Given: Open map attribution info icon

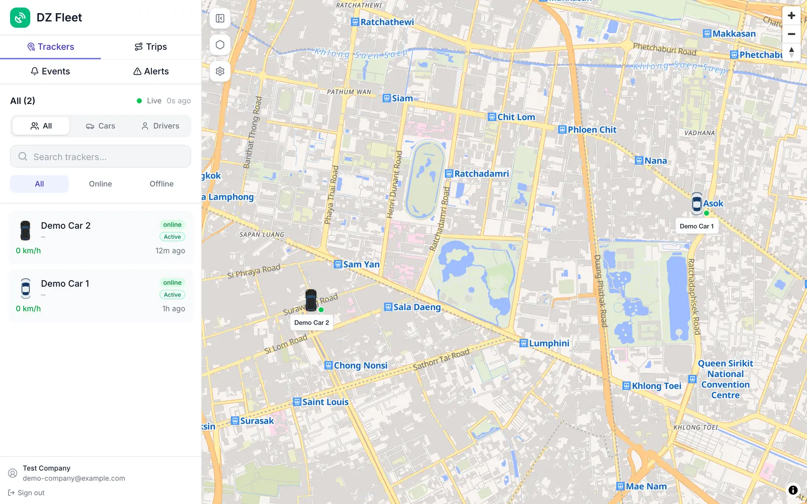Looking at the screenshot, I should tap(793, 490).
